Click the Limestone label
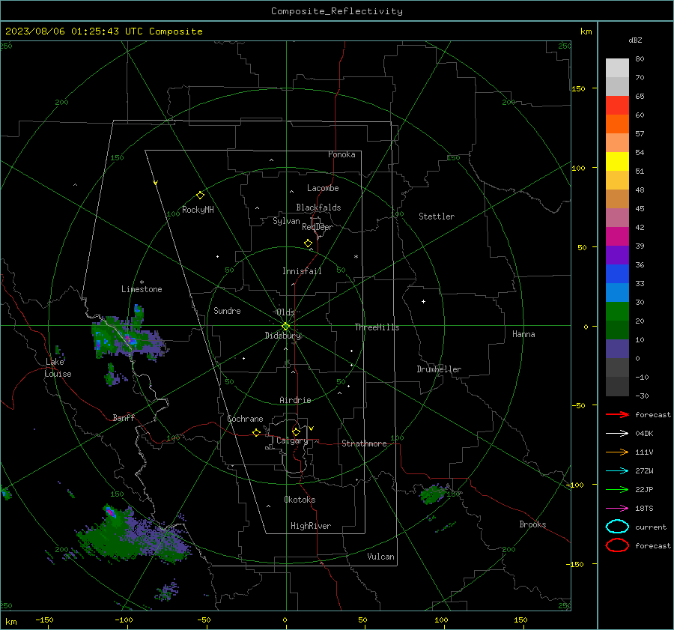674x630 pixels. click(x=142, y=289)
